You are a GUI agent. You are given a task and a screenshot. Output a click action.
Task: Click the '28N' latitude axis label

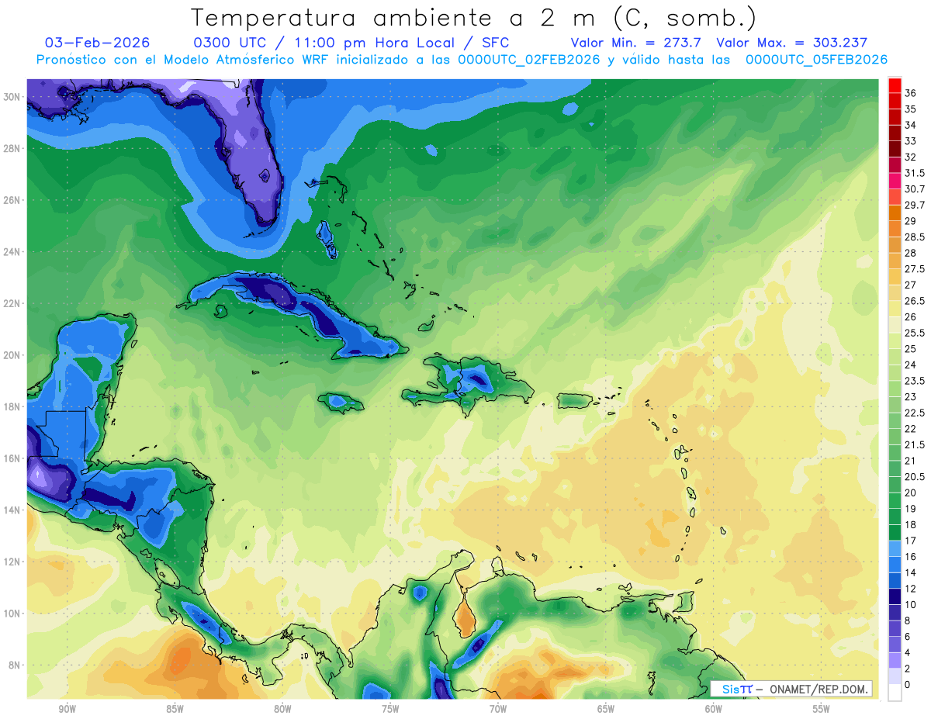(13, 148)
